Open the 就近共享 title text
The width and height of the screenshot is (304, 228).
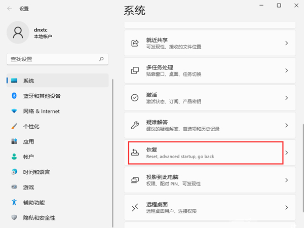click(x=157, y=40)
